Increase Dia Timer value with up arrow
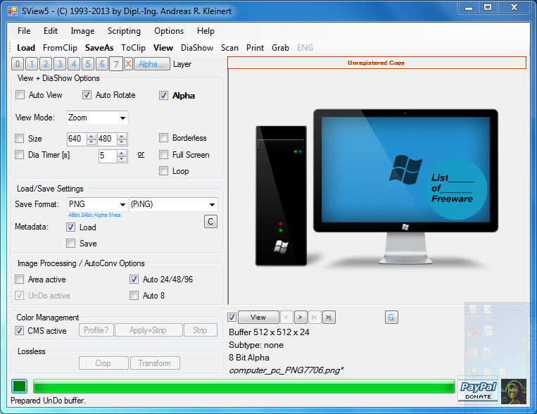Viewport: 537px width, 414px height. tap(122, 153)
